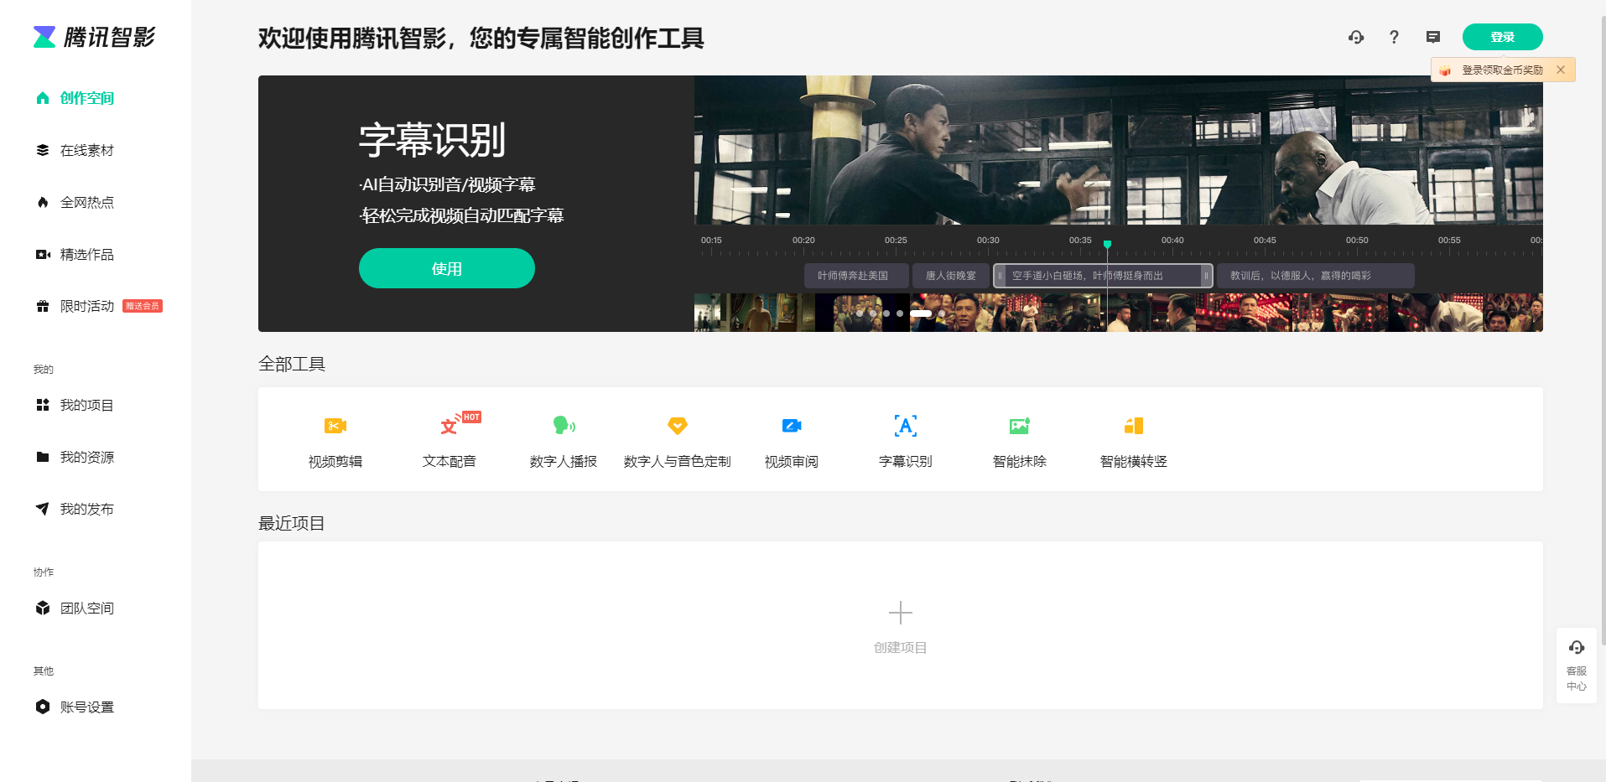Click the help question mark icon
Screen dimensions: 1606x782
coord(1394,37)
